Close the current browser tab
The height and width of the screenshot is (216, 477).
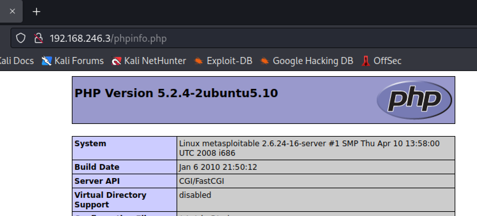pyautogui.click(x=12, y=11)
